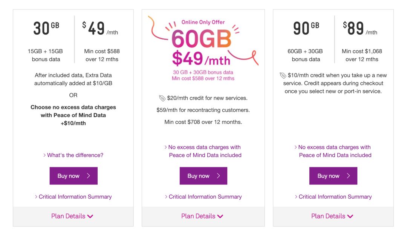
Task: Expand Plan Details under the 60GB plan
Action: (x=202, y=216)
